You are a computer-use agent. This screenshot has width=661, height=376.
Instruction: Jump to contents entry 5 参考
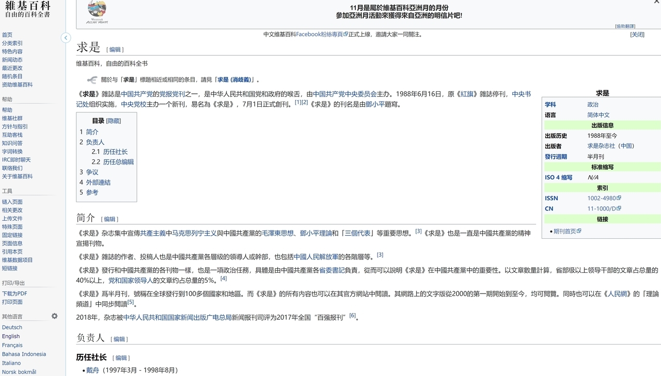[x=89, y=192]
